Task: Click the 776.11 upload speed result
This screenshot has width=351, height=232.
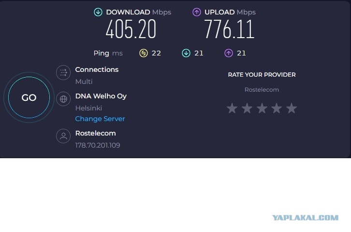Action: click(x=229, y=29)
